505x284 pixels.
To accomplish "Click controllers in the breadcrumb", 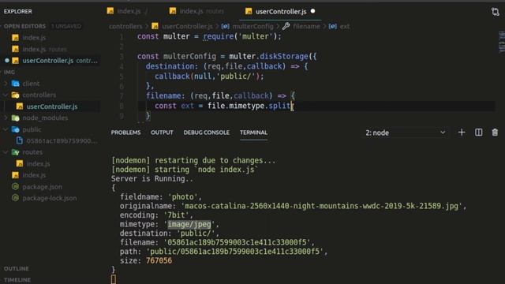I will [x=125, y=26].
